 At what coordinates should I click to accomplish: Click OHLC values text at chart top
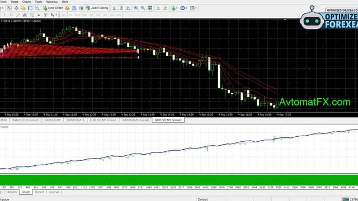pyautogui.click(x=21, y=21)
